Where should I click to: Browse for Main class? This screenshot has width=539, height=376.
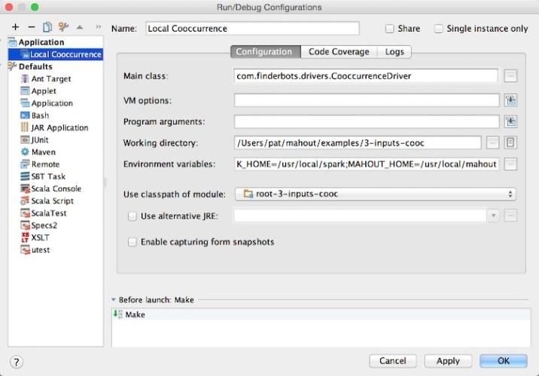[510, 75]
